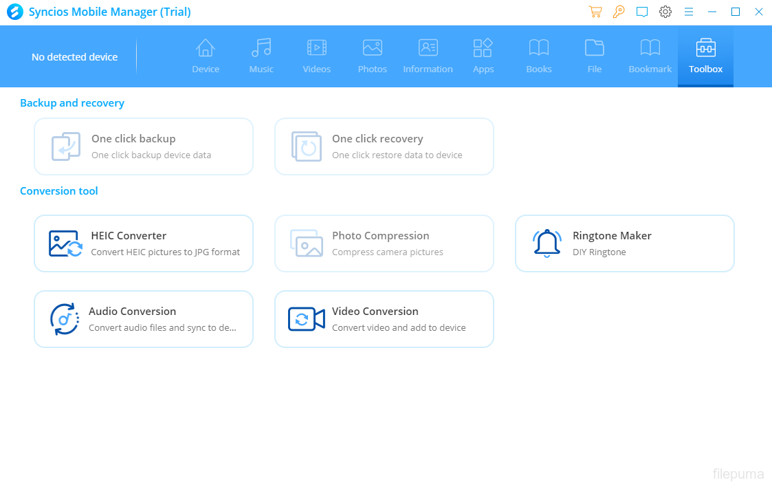This screenshot has height=489, width=772.
Task: Switch to the Apps tab
Action: coord(483,56)
